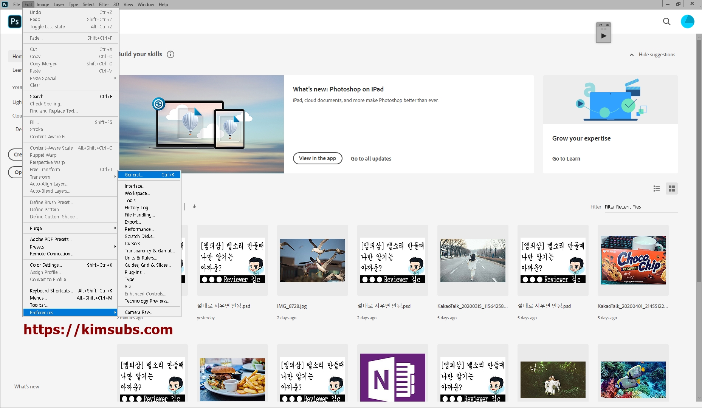Image resolution: width=702 pixels, height=408 pixels.
Task: Open Units & Rulers preferences
Action: (149, 258)
